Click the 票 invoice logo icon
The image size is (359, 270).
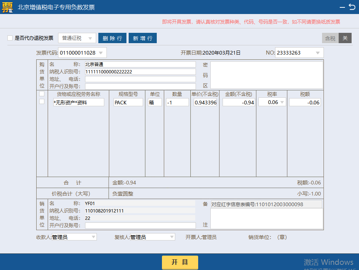(8, 7)
